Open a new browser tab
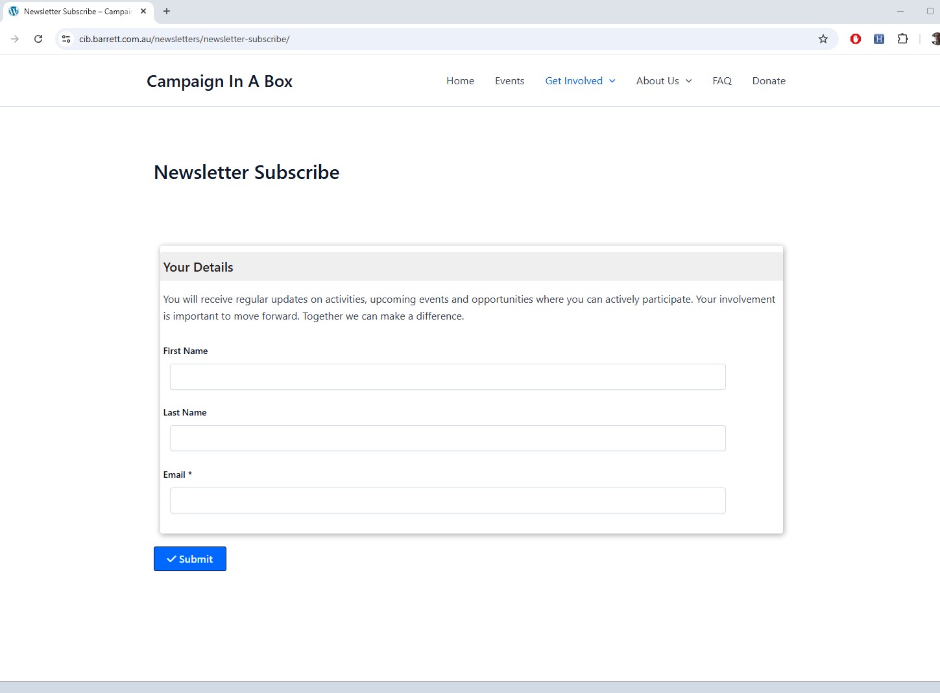Viewport: 940px width, 693px height. (x=167, y=11)
